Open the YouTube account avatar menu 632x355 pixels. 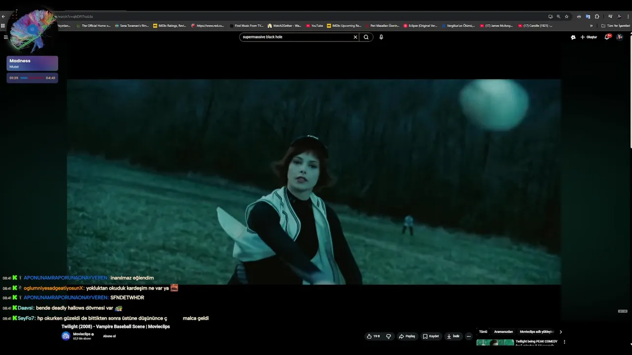pyautogui.click(x=620, y=37)
